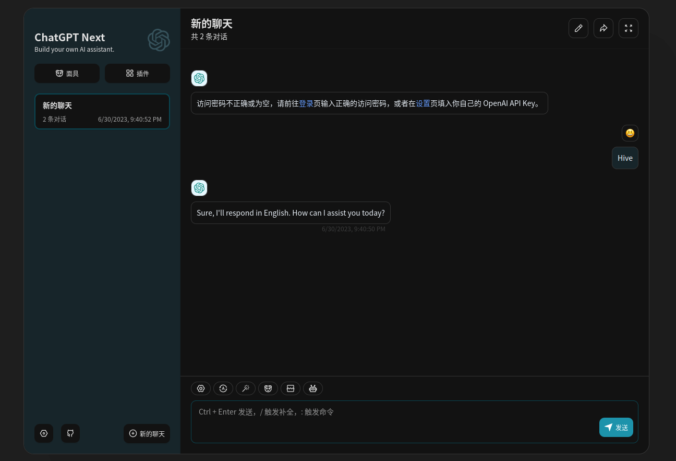Click the "ChatGPT Next" sidebar title
Image resolution: width=676 pixels, height=461 pixels.
coord(69,38)
